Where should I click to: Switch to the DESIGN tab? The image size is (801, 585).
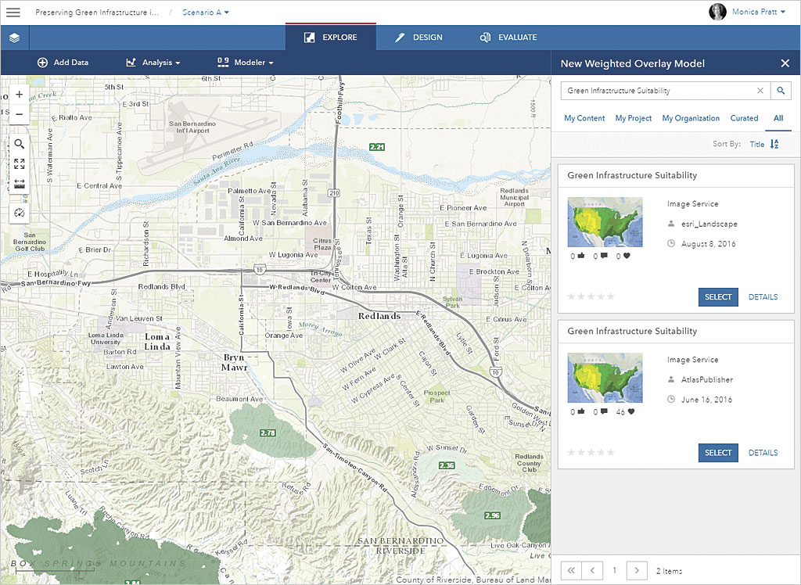(x=419, y=38)
